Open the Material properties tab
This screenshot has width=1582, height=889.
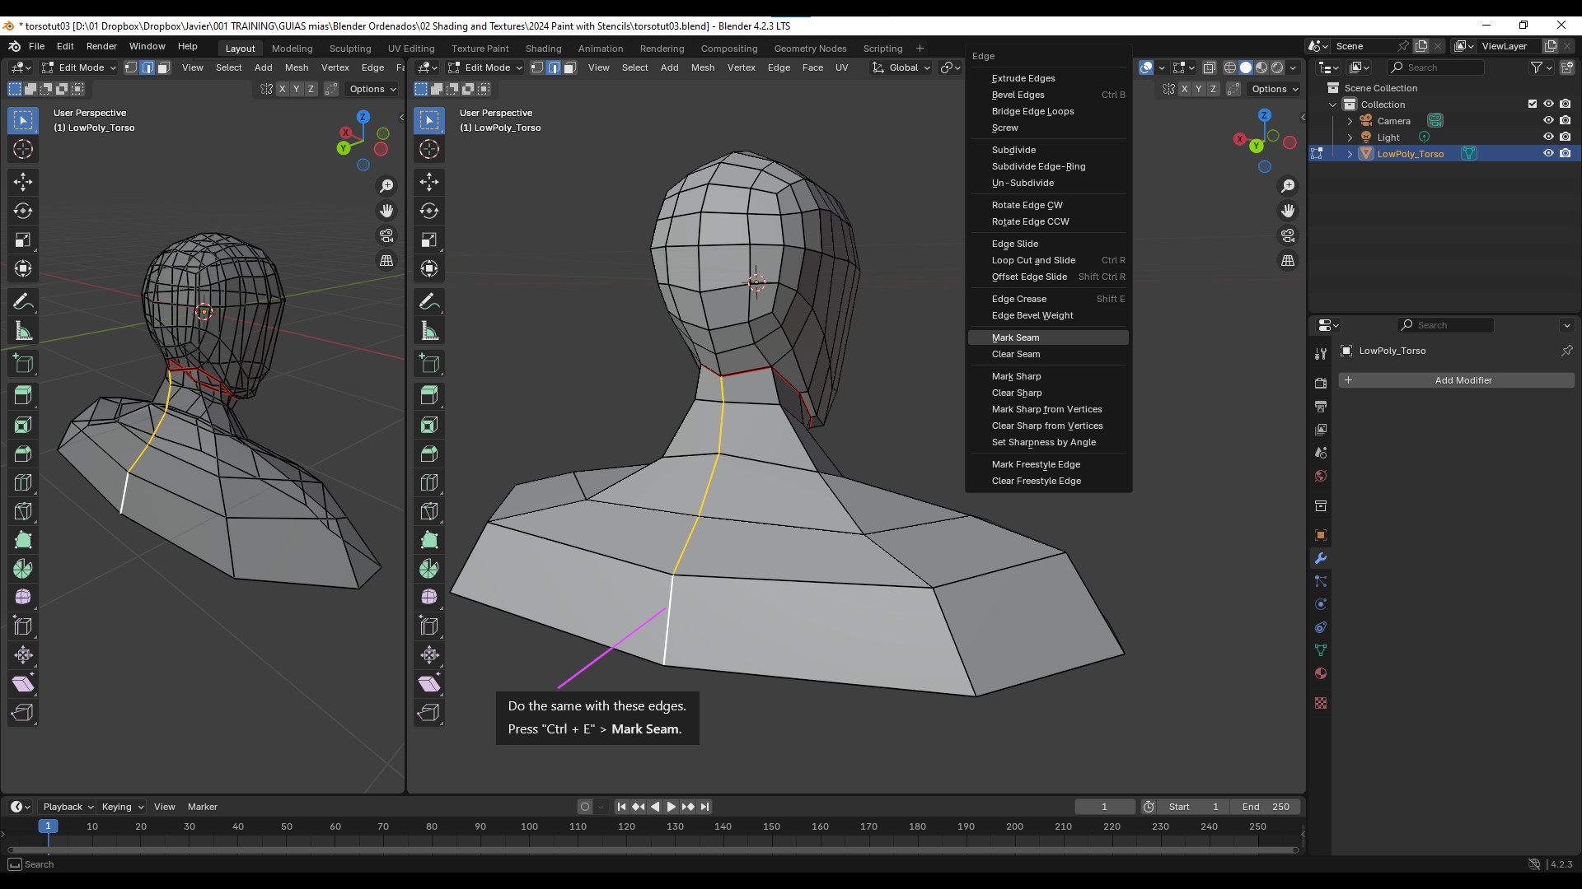1321,673
